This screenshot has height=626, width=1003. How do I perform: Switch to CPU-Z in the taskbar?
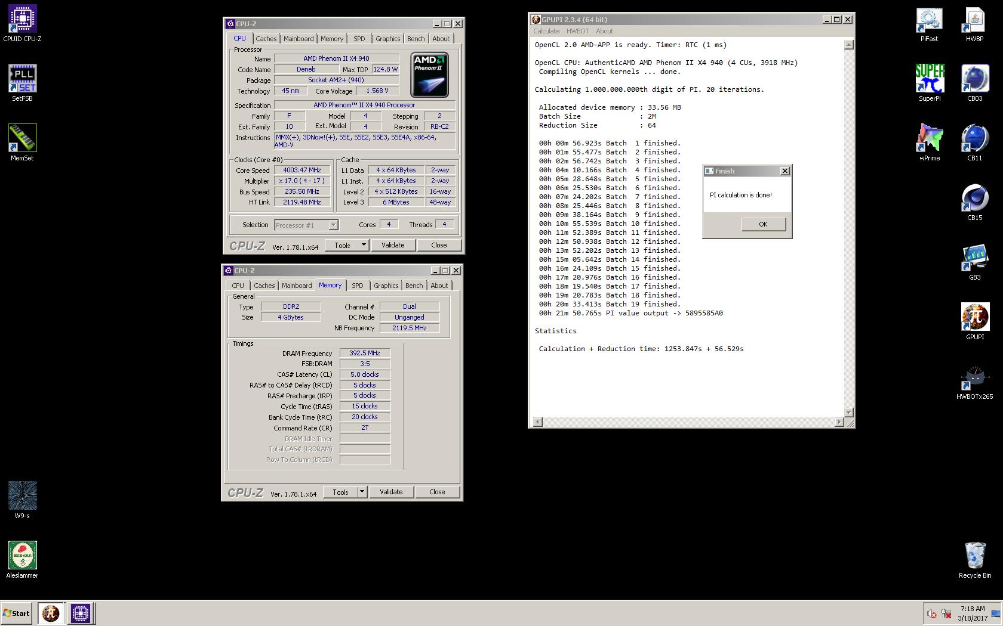click(x=81, y=613)
